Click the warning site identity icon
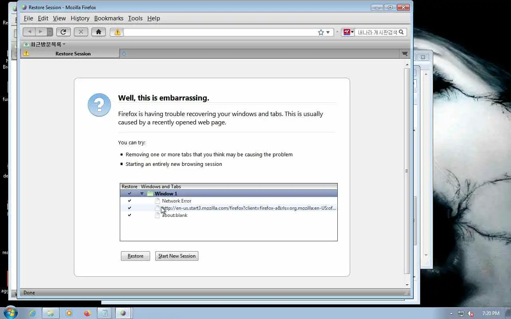This screenshot has width=511, height=319. point(117,32)
